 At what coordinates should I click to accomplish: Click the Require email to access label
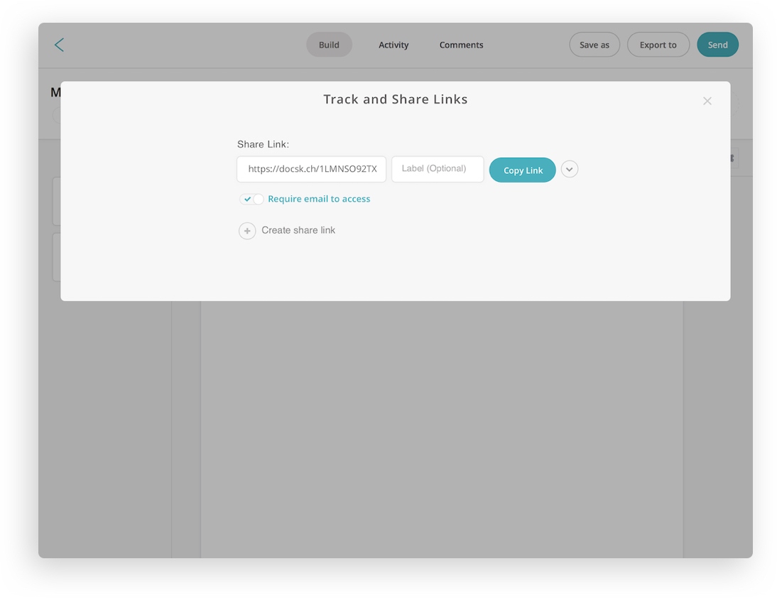pos(319,199)
